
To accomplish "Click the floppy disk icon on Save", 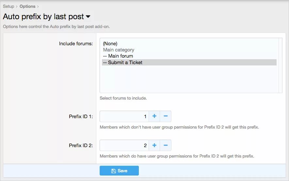I will point(113,171).
